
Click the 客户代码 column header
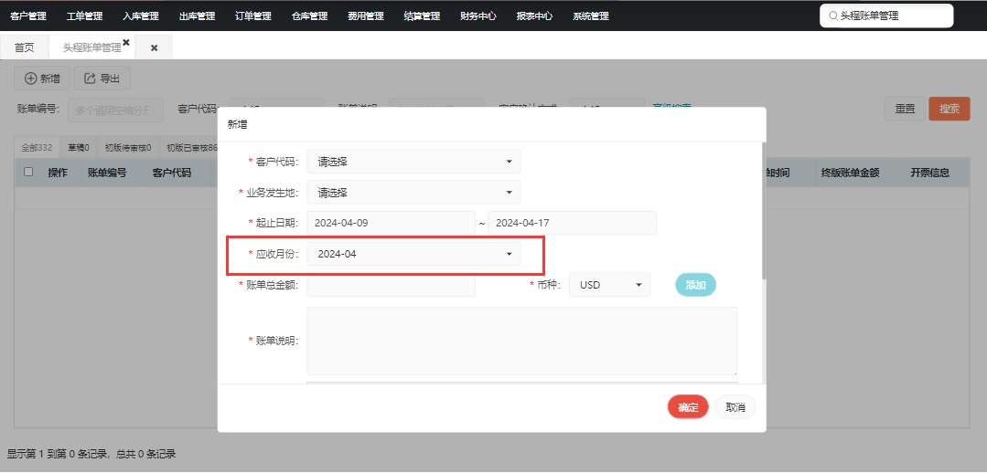click(171, 173)
